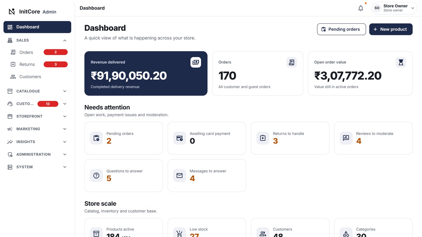Click the red Returns badge showing 3

56,64
